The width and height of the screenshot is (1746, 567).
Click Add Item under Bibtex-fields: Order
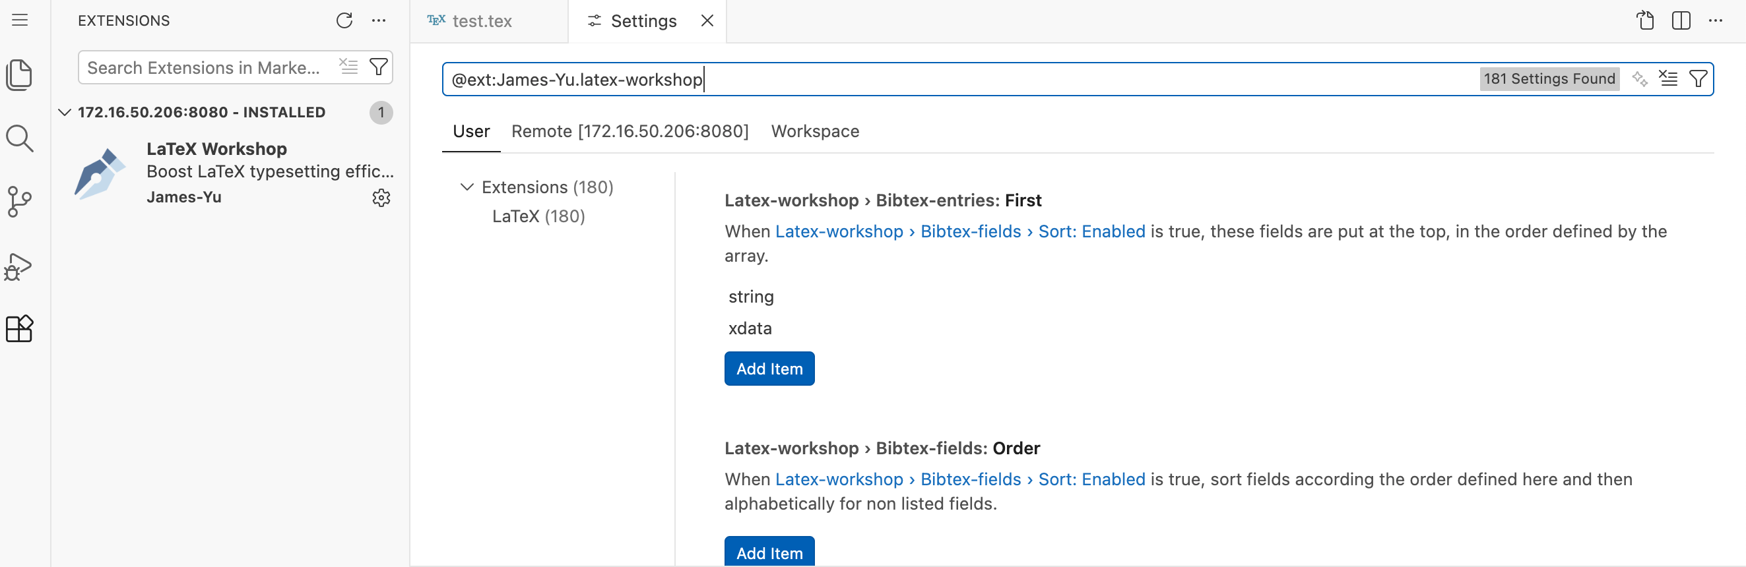[x=769, y=551]
